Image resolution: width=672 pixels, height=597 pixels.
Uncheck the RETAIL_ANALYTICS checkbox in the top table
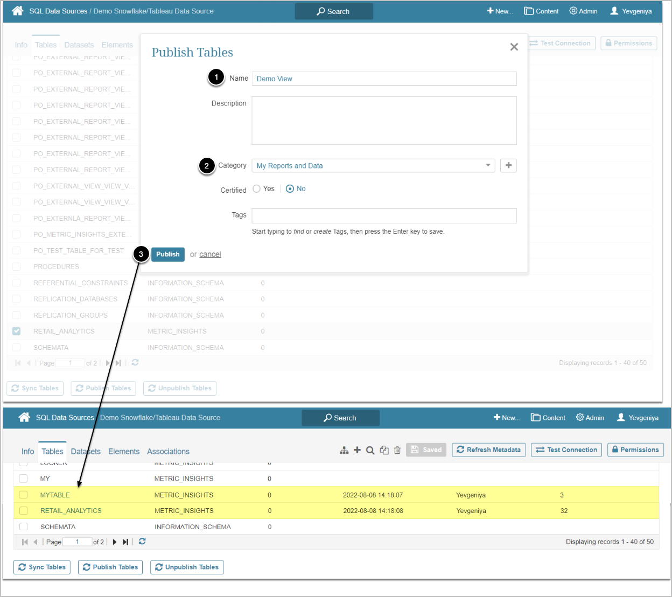pyautogui.click(x=17, y=331)
